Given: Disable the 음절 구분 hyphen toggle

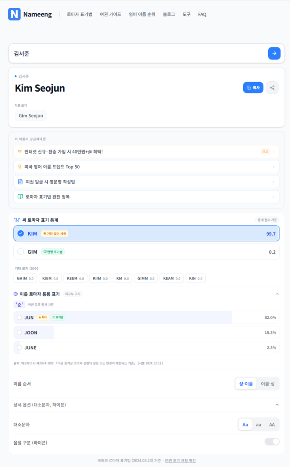Looking at the screenshot, I should point(272,442).
